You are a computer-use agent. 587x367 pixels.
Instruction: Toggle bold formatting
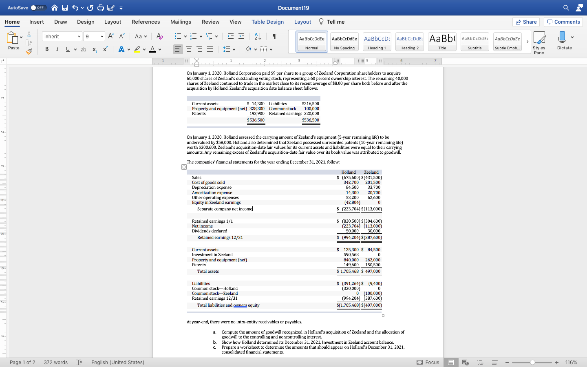click(x=46, y=49)
